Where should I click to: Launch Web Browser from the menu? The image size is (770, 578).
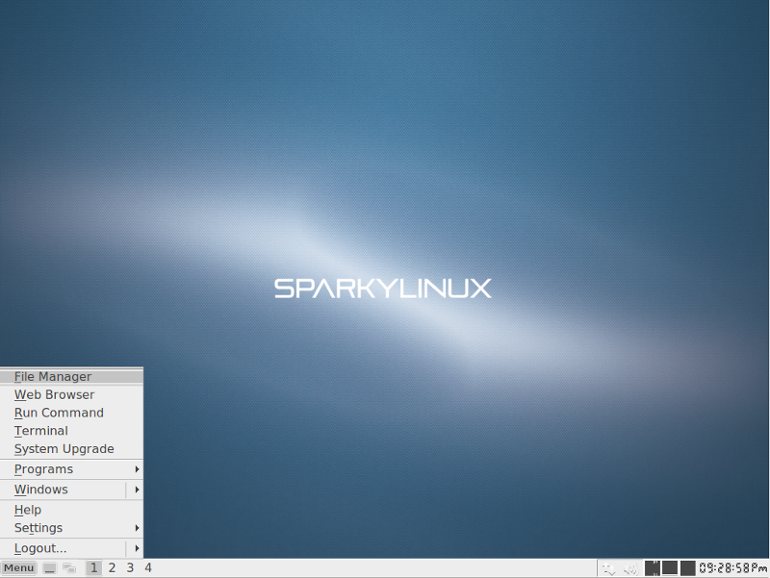71,394
